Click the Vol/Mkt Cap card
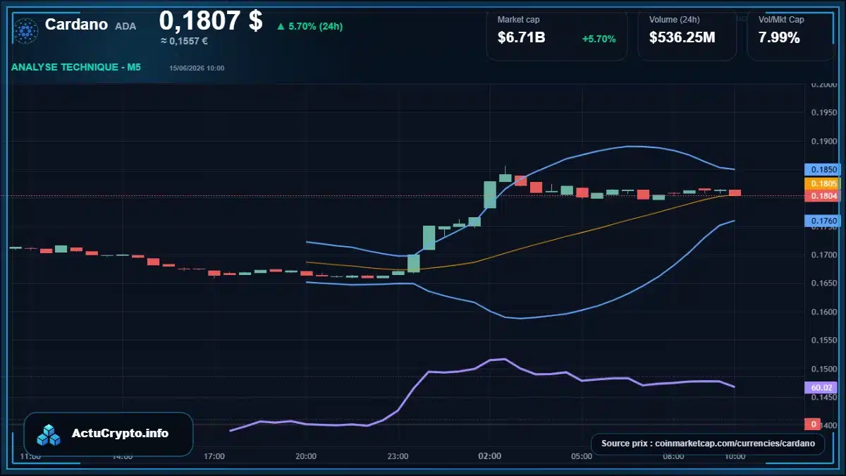 click(x=790, y=34)
